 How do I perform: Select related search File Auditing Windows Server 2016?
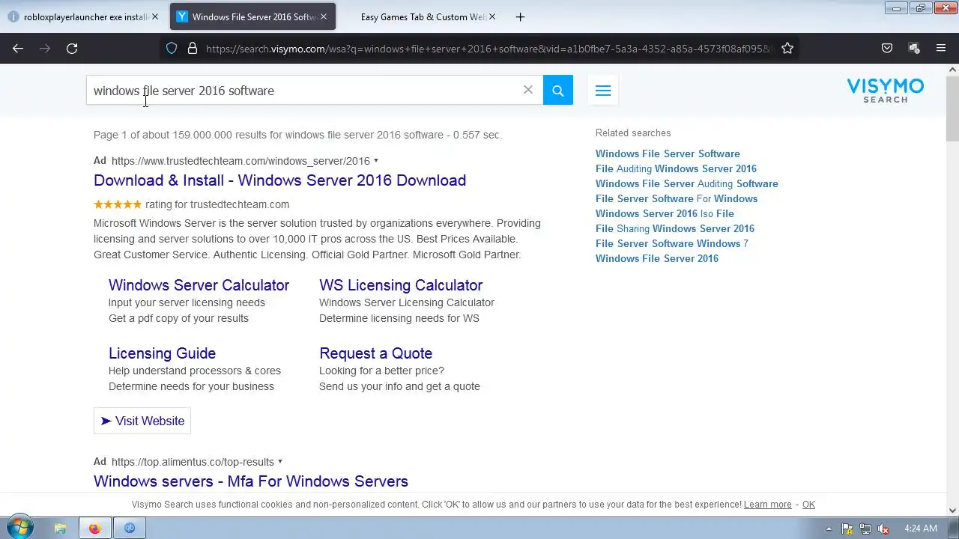pos(676,168)
